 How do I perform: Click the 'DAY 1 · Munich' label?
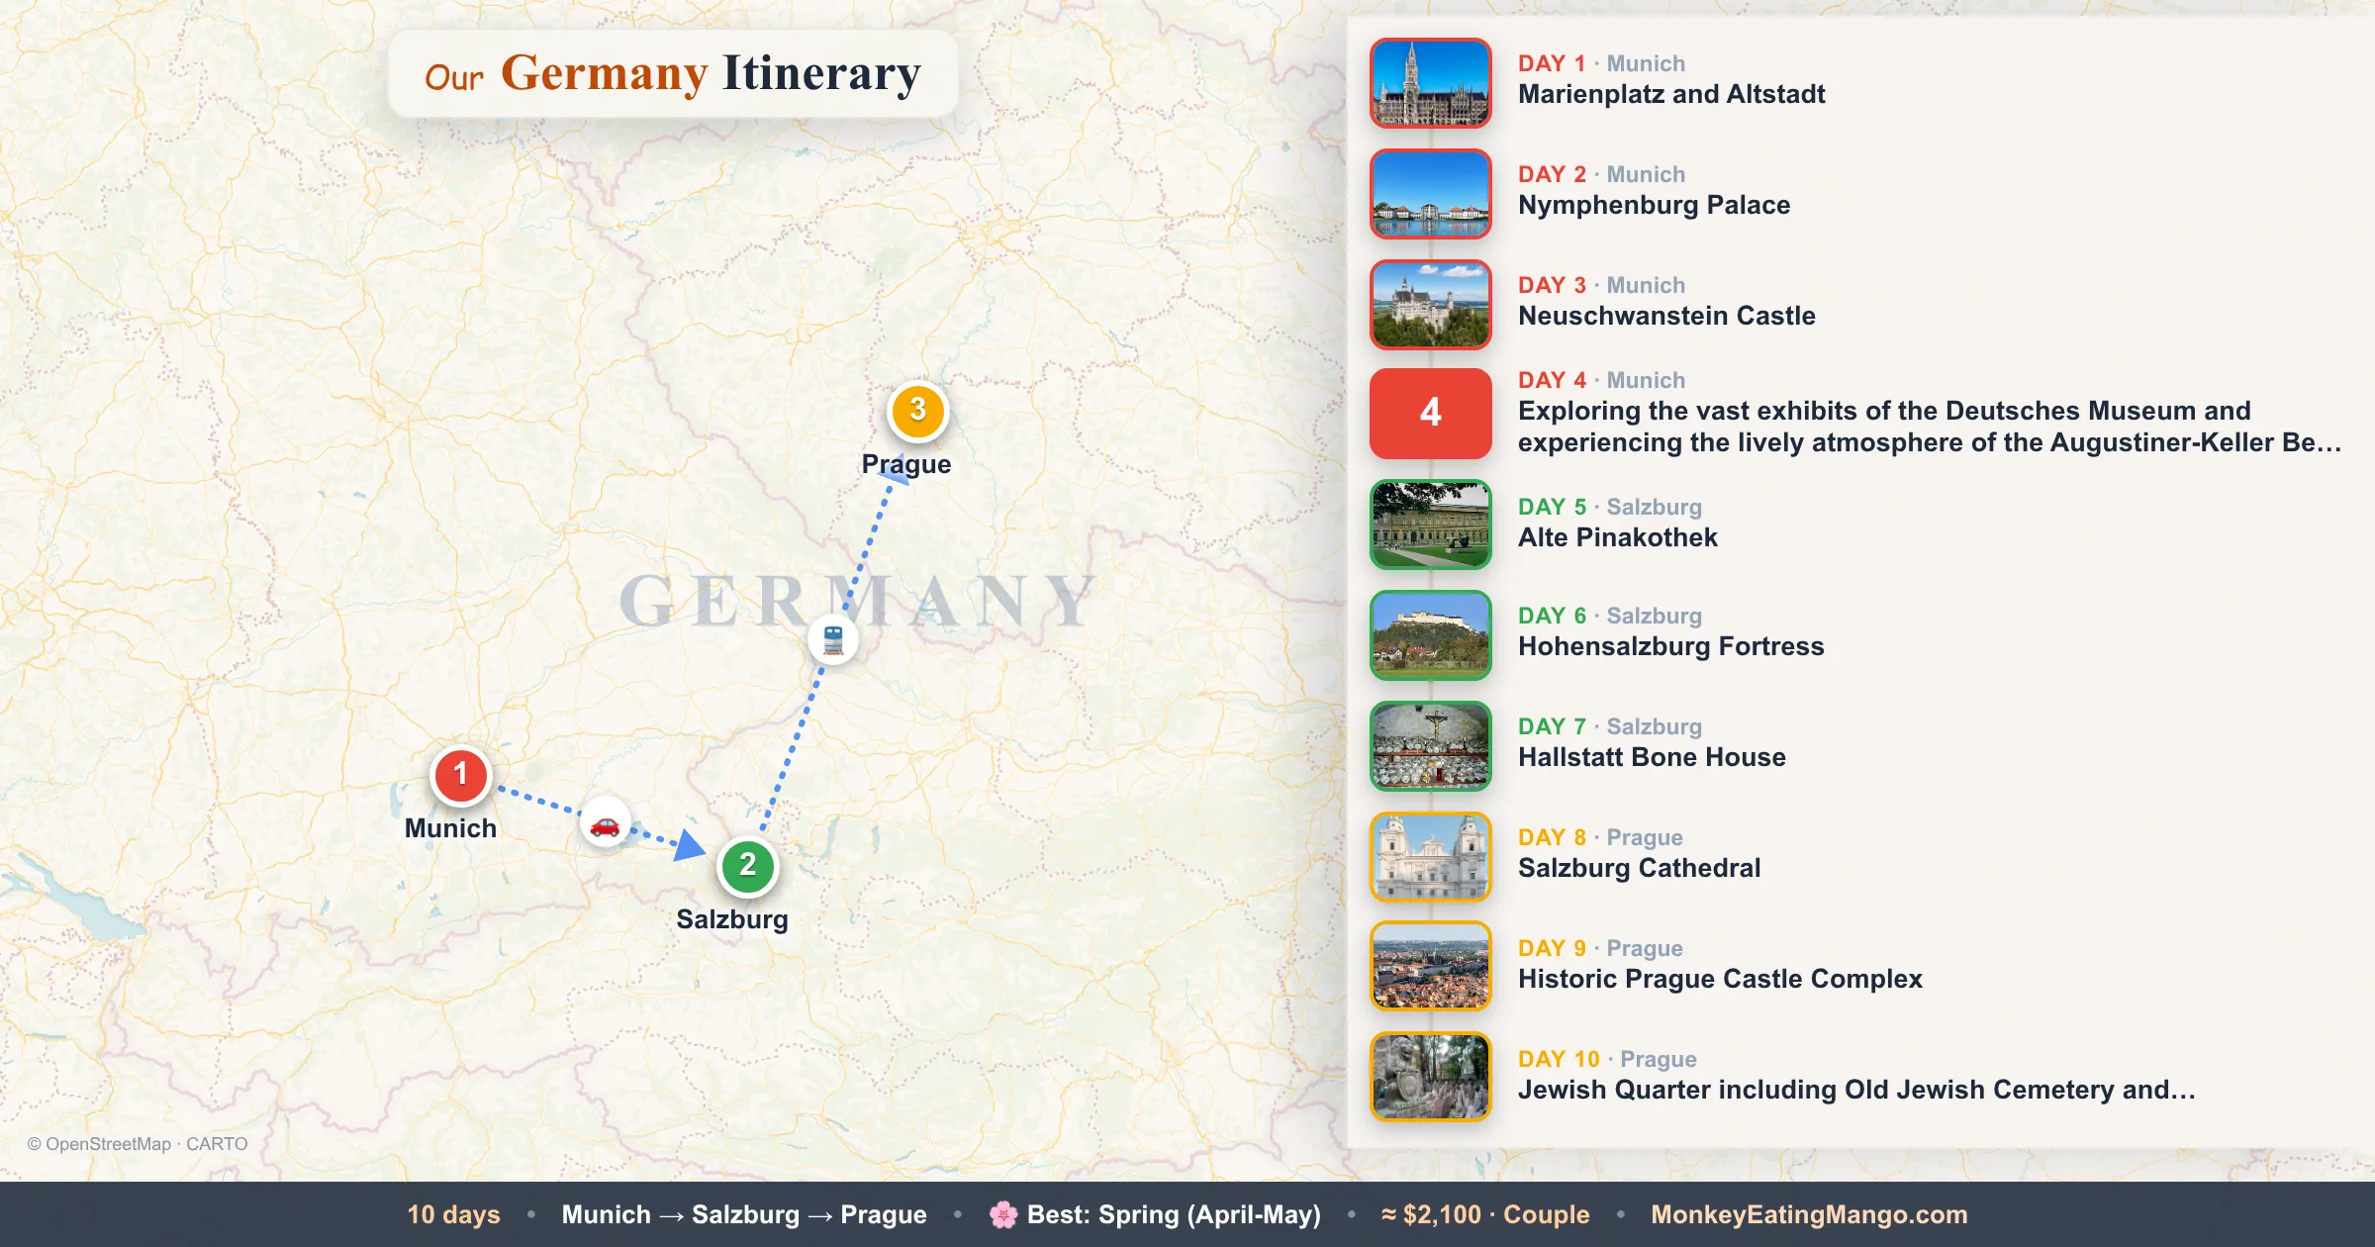(x=1601, y=63)
